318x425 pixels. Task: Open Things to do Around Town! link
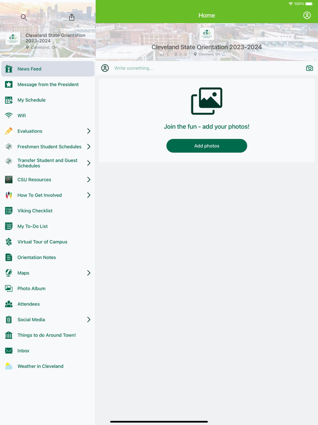pyautogui.click(x=46, y=335)
